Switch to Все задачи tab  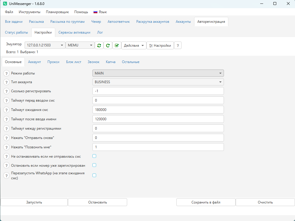coord(14,22)
